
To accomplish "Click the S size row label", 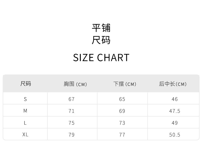I will pyautogui.click(x=25, y=99).
